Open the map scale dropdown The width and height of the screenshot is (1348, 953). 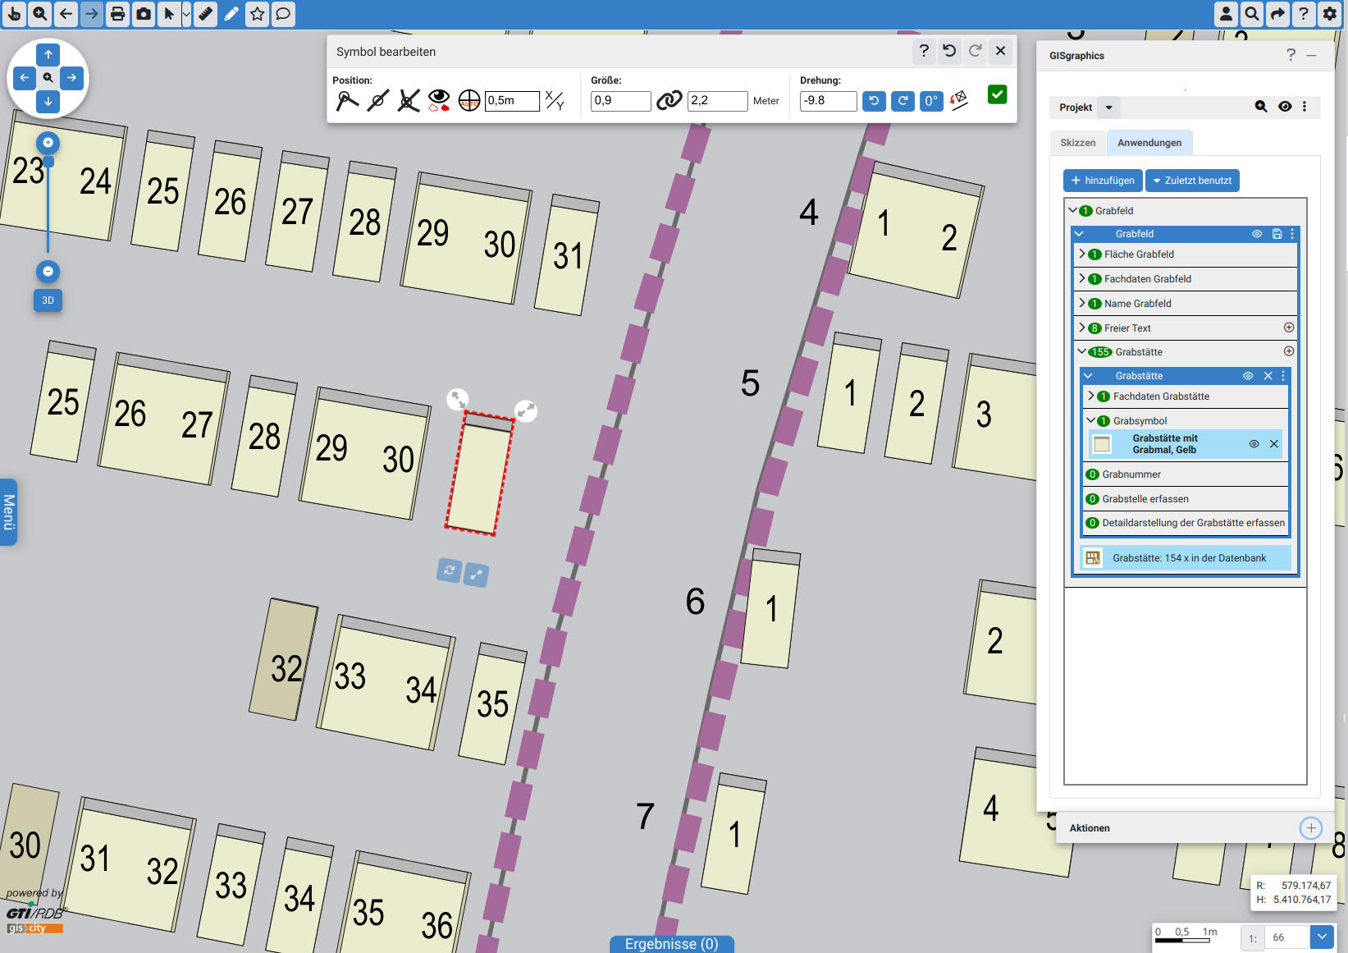pos(1322,937)
